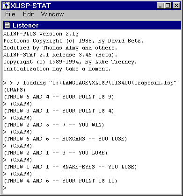
Task: Click the line "Portions Copyright (c) 1988, by David Betz."
Action: pyautogui.click(x=73, y=41)
